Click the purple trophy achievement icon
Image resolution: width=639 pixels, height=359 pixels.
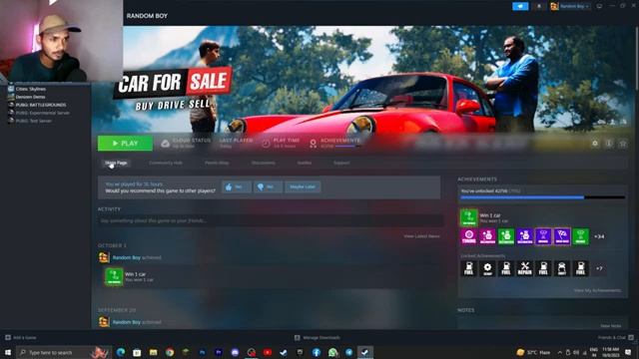pyautogui.click(x=543, y=236)
